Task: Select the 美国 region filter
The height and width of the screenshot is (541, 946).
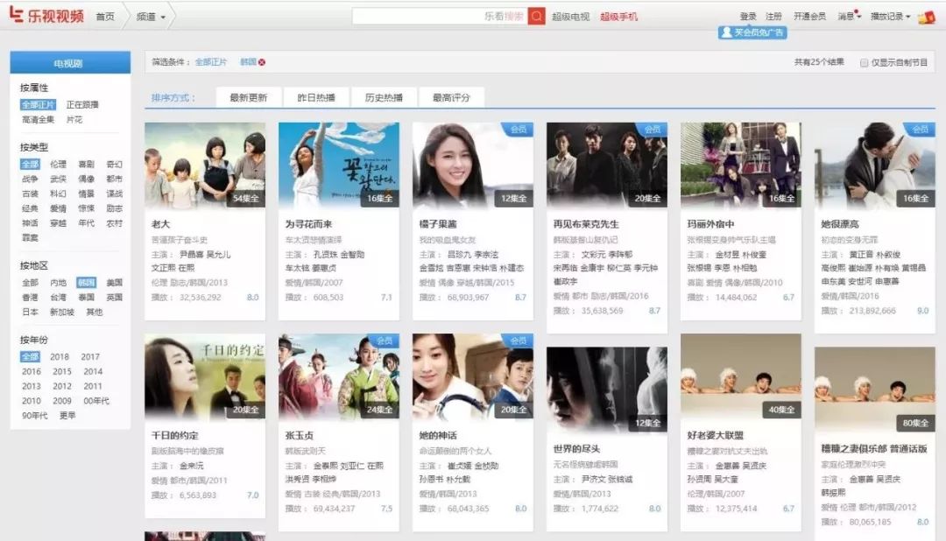Action: point(114,283)
